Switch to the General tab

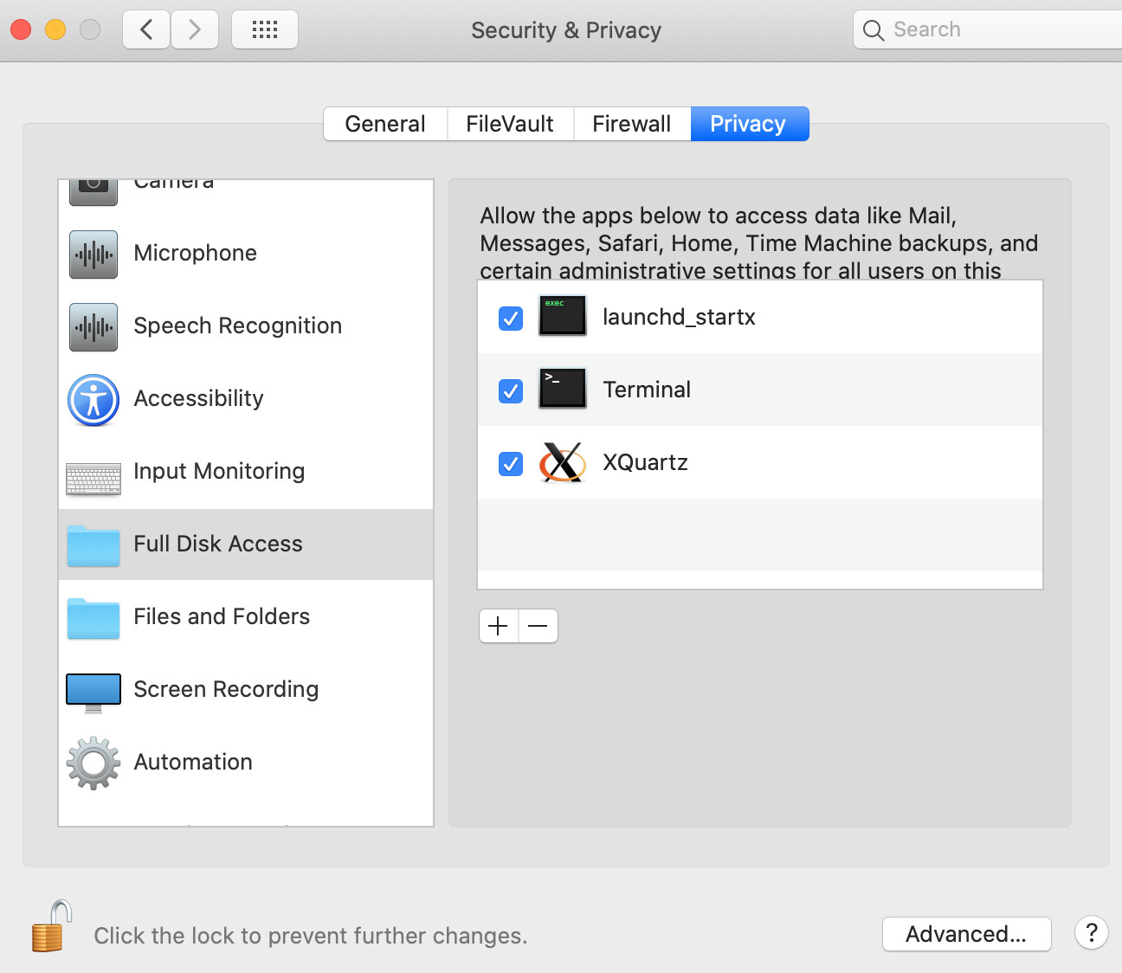tap(385, 124)
